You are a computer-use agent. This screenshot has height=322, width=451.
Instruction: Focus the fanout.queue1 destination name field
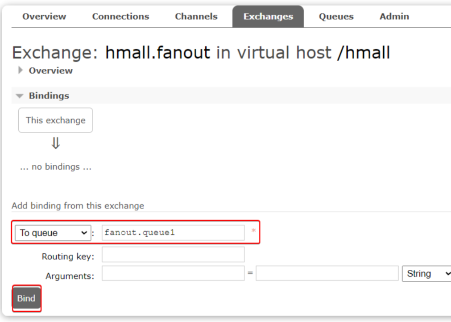(x=173, y=233)
